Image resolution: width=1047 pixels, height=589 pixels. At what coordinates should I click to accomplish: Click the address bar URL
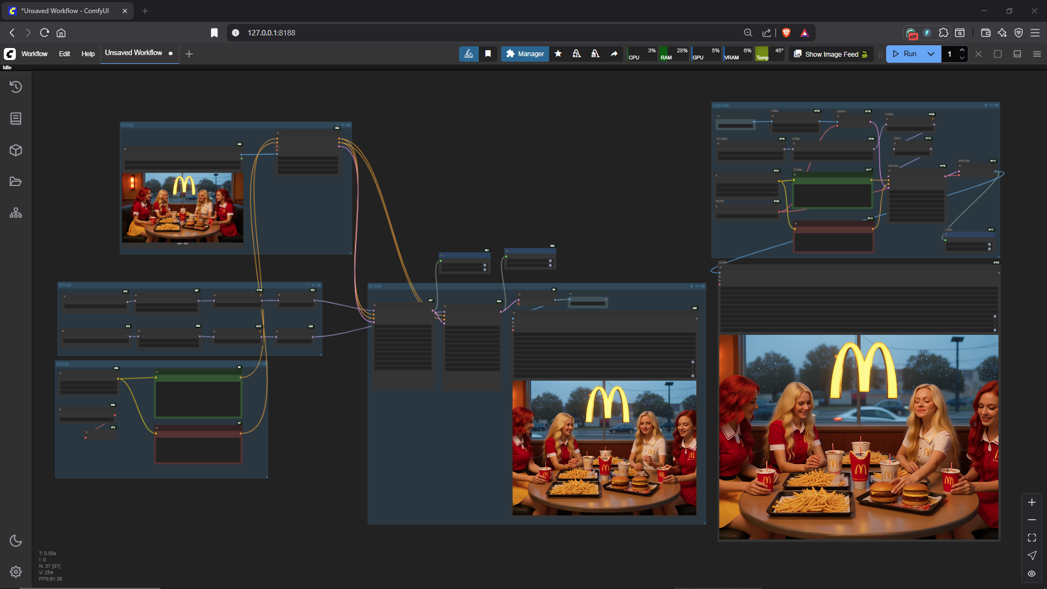[272, 33]
